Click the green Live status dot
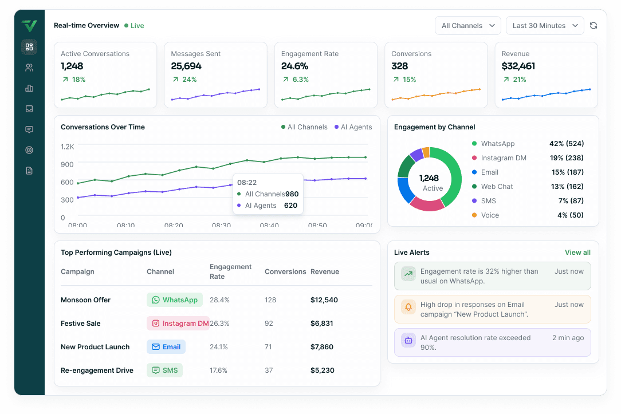 tap(127, 26)
